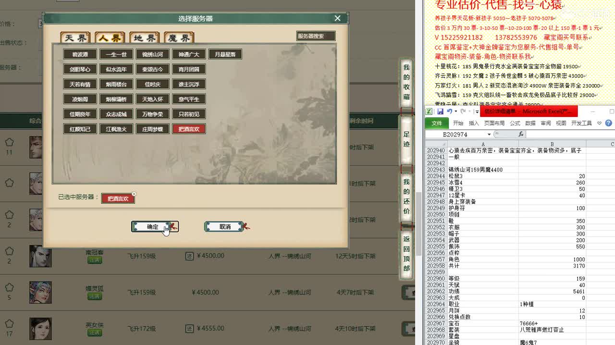Pick the 万物争荣 server
615x345 pixels.
[153, 114]
